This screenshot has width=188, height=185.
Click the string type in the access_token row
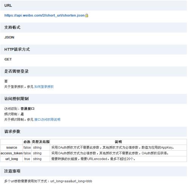click(x=37, y=153)
